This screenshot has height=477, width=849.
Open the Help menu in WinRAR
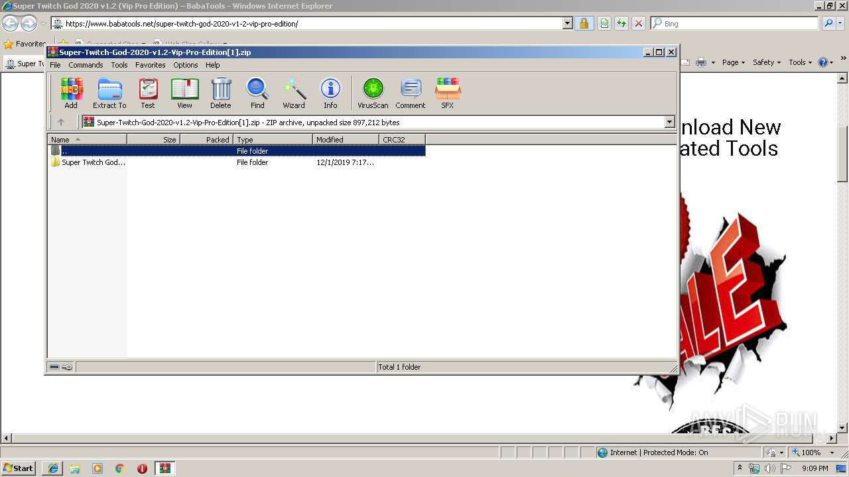[212, 65]
